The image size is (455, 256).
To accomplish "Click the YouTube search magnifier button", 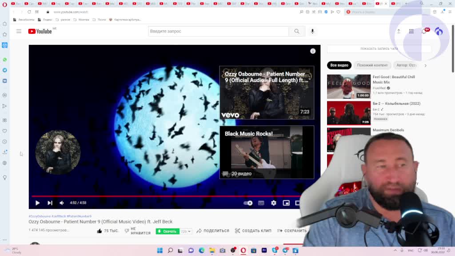I will coord(296,32).
